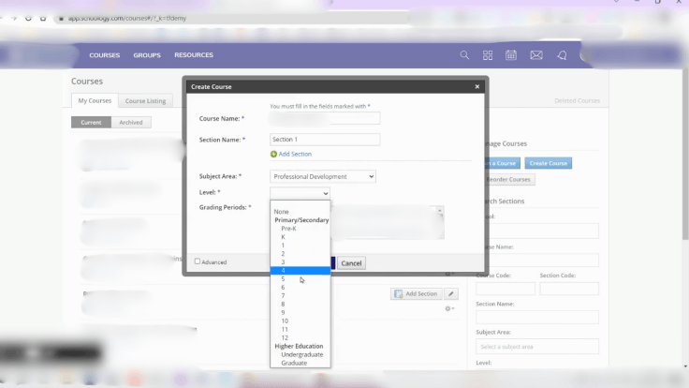This screenshot has width=689, height=388.
Task: Click the Section Name field with Section 1
Action: pos(325,140)
